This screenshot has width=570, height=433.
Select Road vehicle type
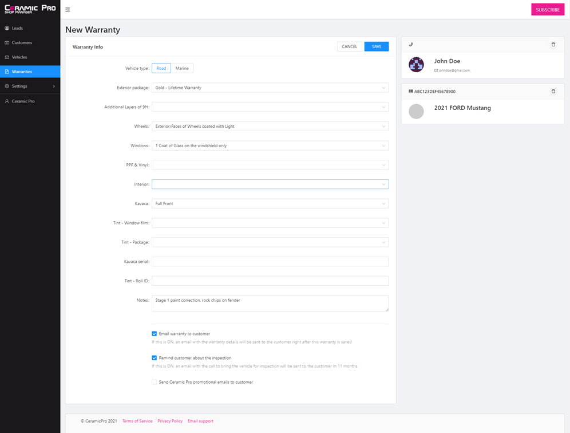(161, 68)
